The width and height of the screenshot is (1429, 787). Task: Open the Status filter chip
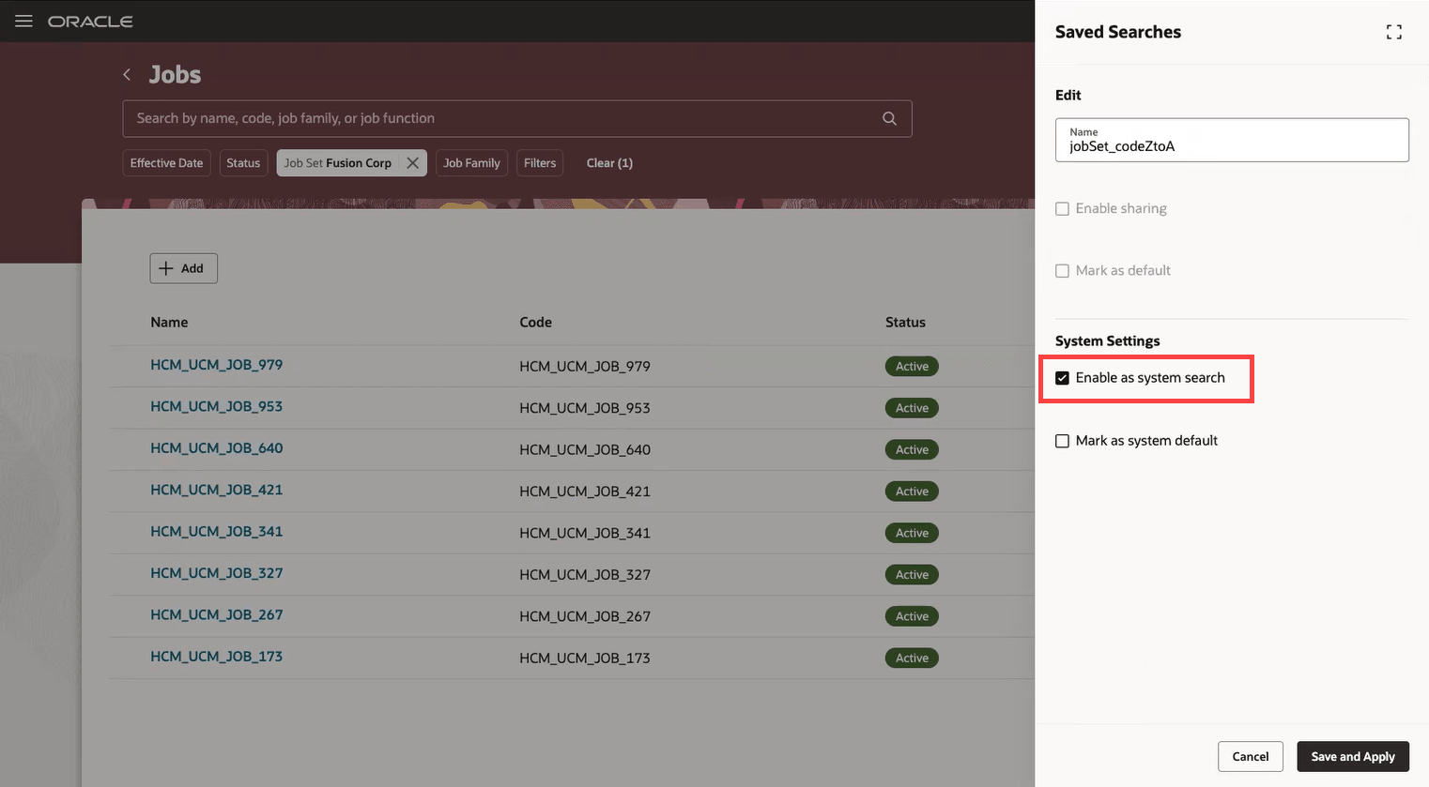coord(243,162)
